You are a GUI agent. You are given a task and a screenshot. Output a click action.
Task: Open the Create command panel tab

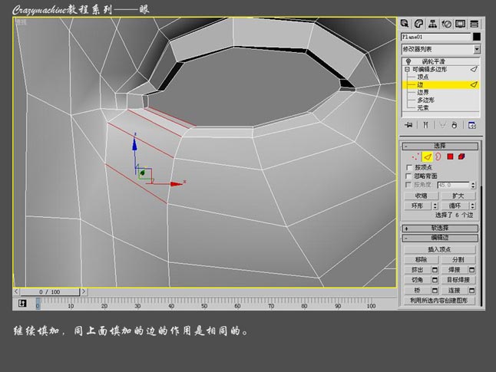(x=405, y=24)
